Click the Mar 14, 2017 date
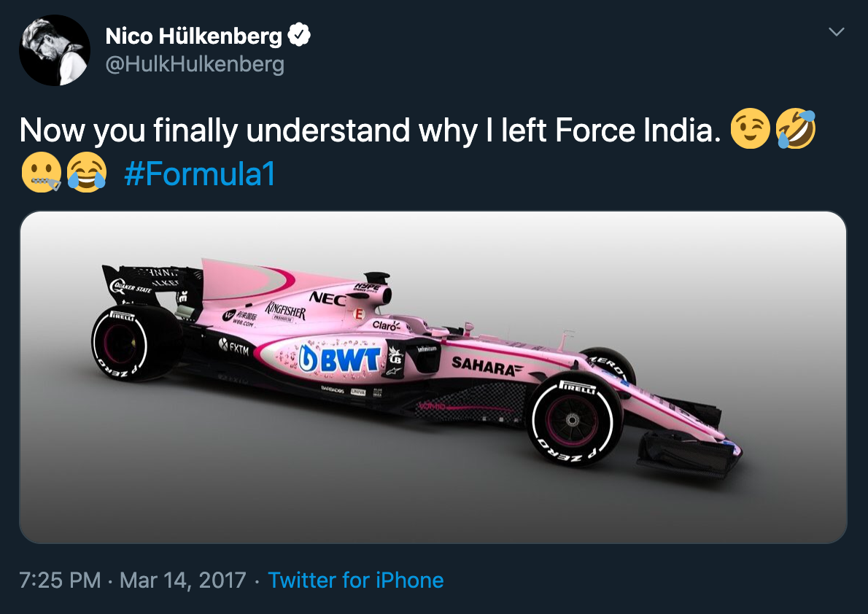This screenshot has width=868, height=614. [x=182, y=580]
